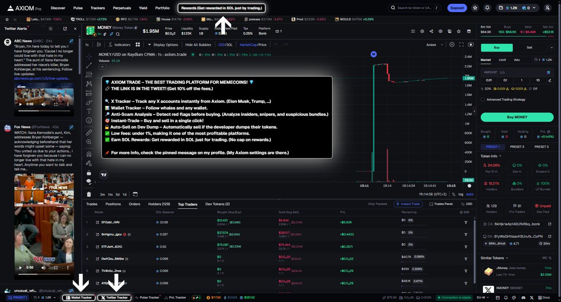
Task: Click the Deposit button
Action: click(457, 8)
